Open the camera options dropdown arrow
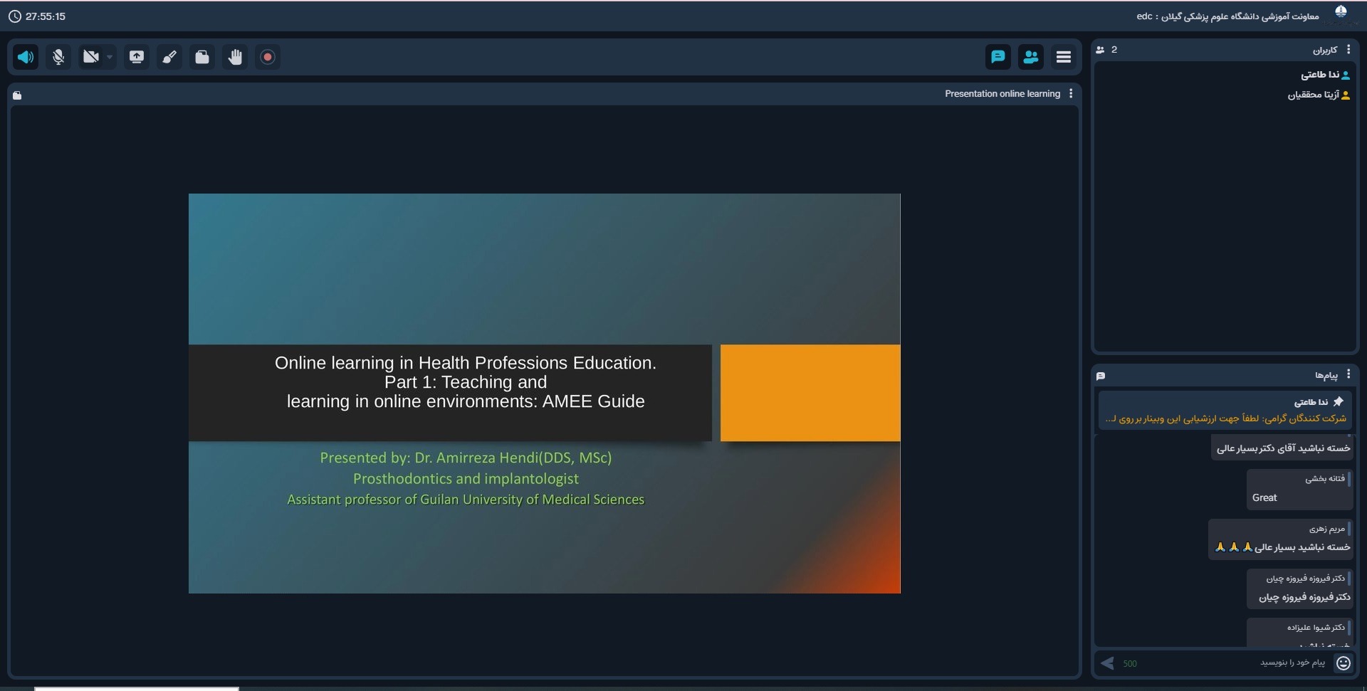Image resolution: width=1367 pixels, height=691 pixels. (x=110, y=57)
